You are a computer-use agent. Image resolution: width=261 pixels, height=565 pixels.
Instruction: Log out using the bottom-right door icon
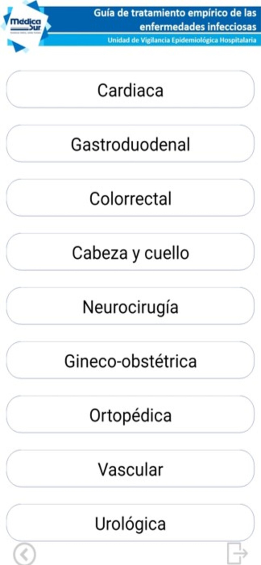tap(237, 553)
